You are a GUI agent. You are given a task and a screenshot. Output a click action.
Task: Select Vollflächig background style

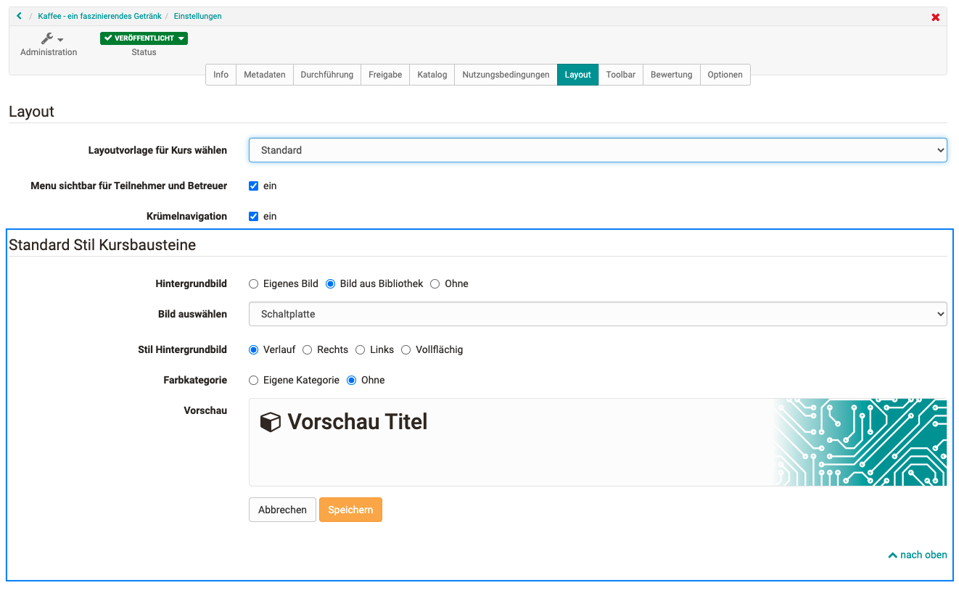tap(406, 349)
